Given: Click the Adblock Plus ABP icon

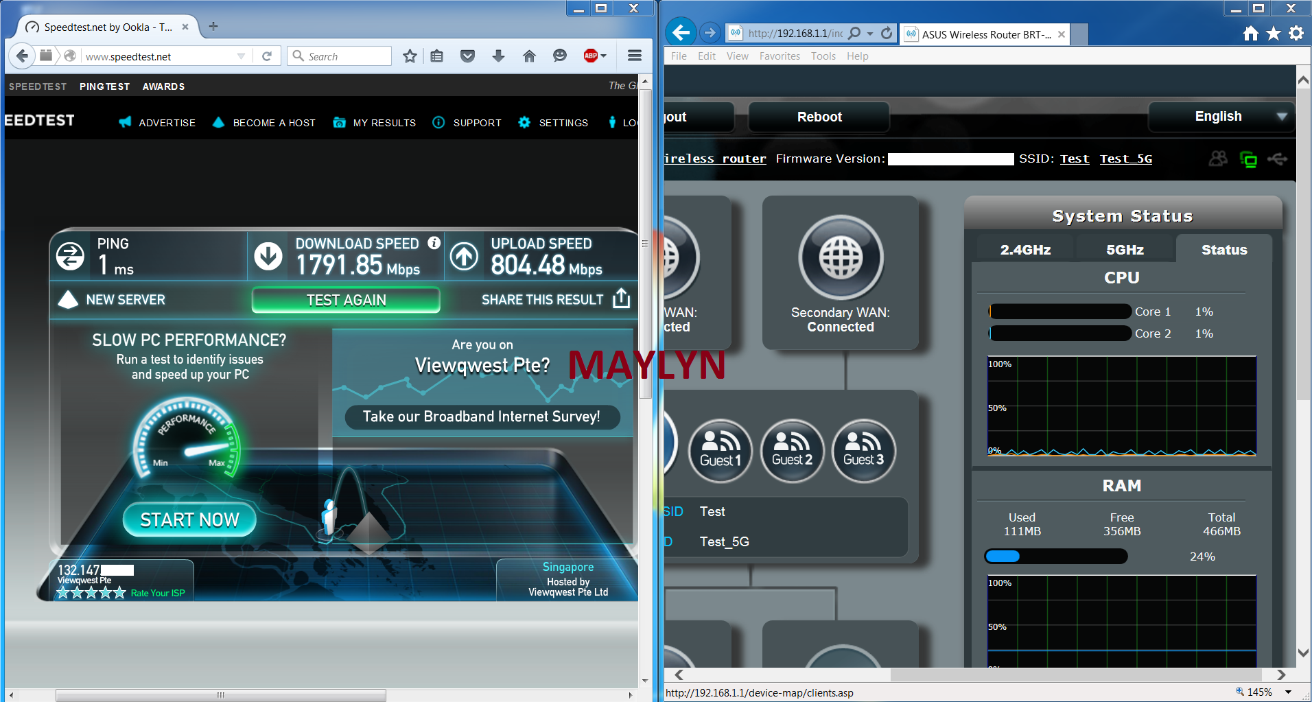Looking at the screenshot, I should (591, 56).
